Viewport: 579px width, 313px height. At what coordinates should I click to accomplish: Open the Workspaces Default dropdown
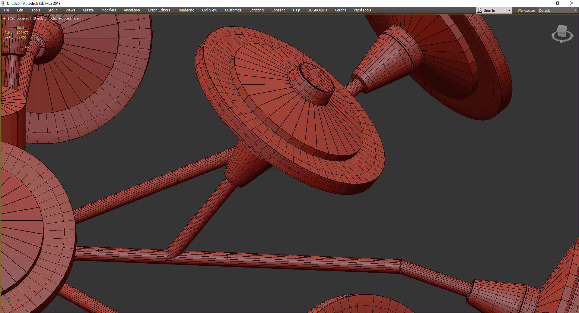558,11
